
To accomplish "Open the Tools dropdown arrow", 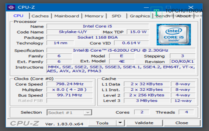I will click(120, 123).
